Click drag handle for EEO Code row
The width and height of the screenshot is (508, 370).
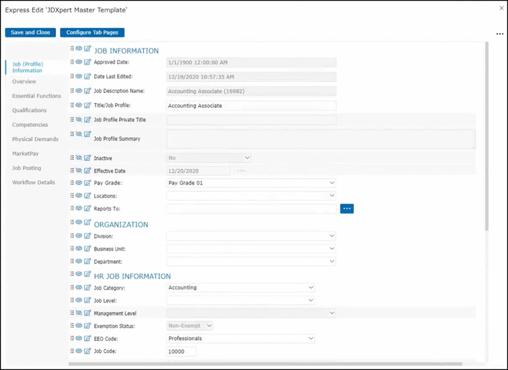click(x=72, y=338)
